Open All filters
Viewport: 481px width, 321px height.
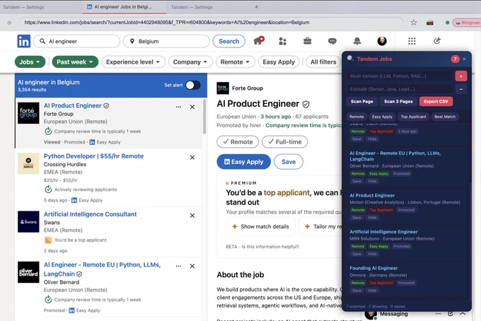point(323,62)
